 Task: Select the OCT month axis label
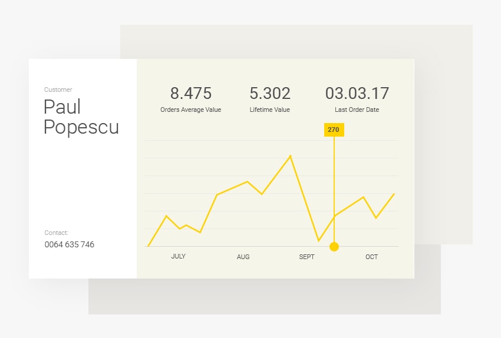(371, 257)
